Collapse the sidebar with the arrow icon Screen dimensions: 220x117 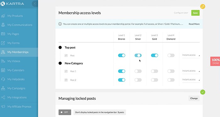pyautogui.click(x=35, y=4)
